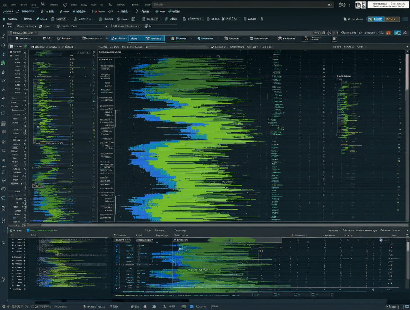Open the thumbnail with the orange figure in the tab strip

[x=305, y=39]
